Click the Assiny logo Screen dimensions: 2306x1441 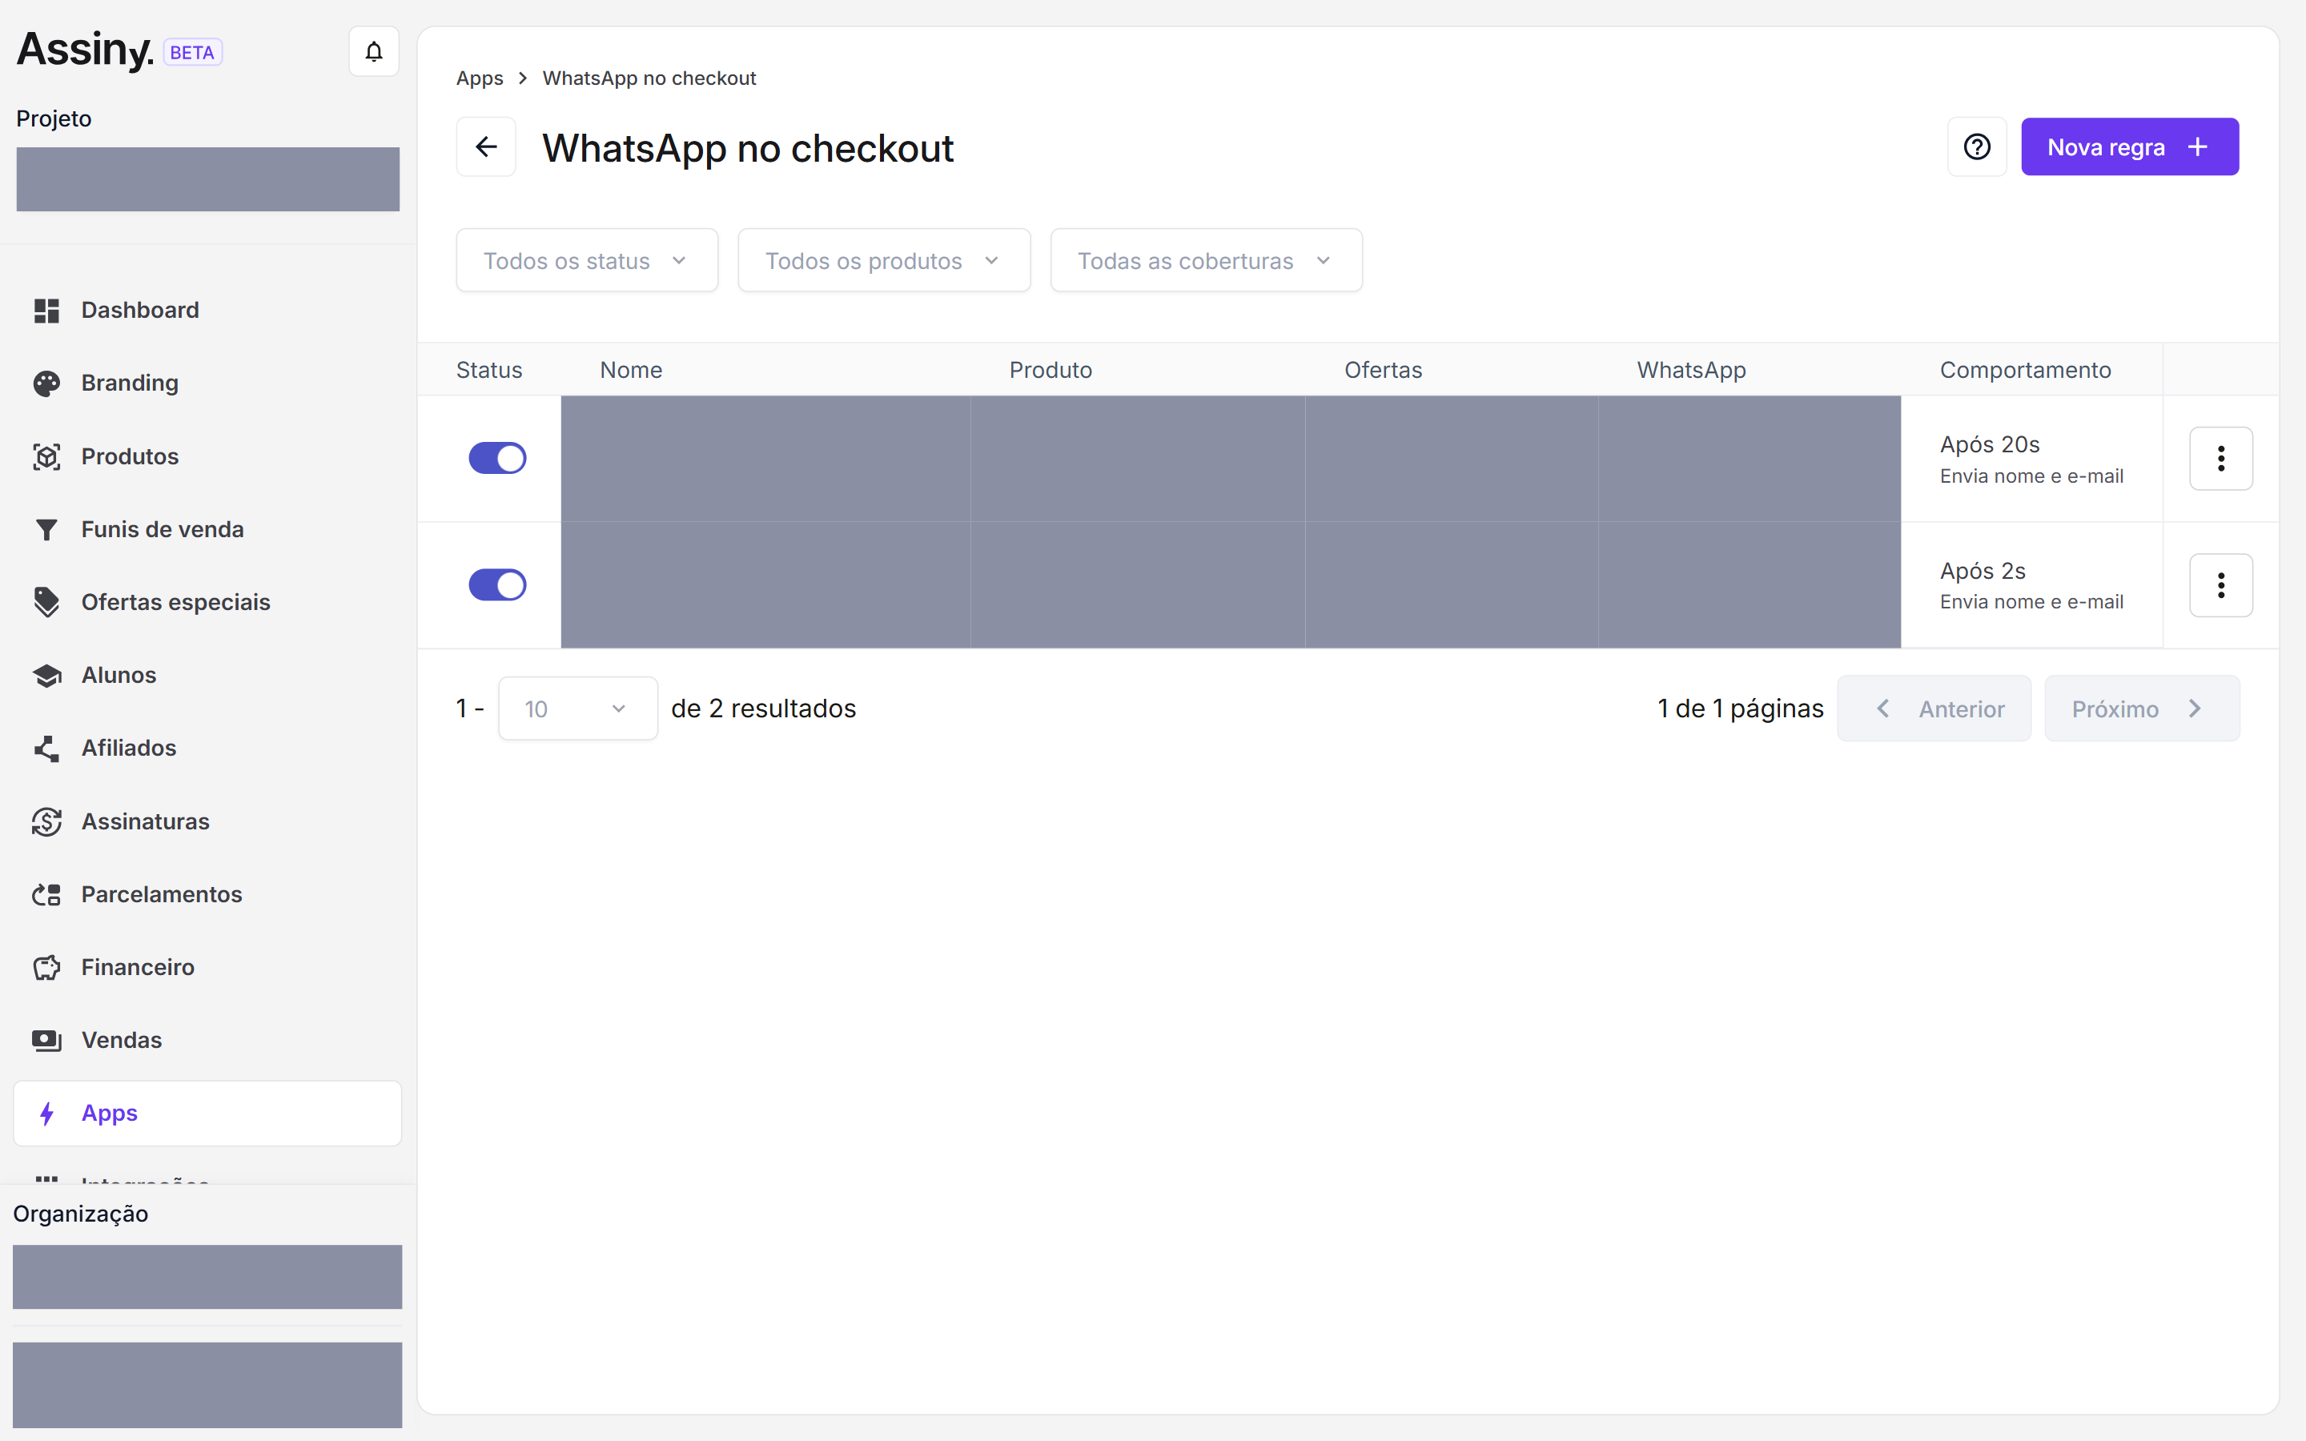(x=85, y=50)
